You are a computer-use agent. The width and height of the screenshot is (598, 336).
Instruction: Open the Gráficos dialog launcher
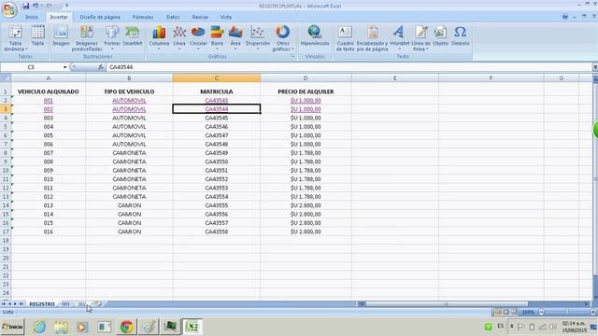coord(293,56)
